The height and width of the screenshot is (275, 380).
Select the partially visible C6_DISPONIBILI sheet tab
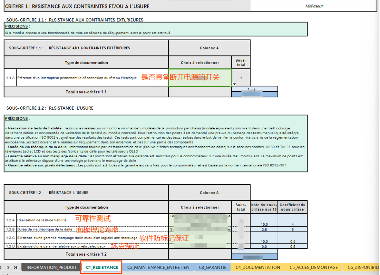(x=362, y=267)
